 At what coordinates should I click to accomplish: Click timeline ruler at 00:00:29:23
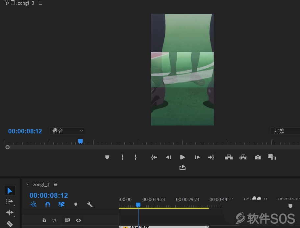click(x=187, y=199)
